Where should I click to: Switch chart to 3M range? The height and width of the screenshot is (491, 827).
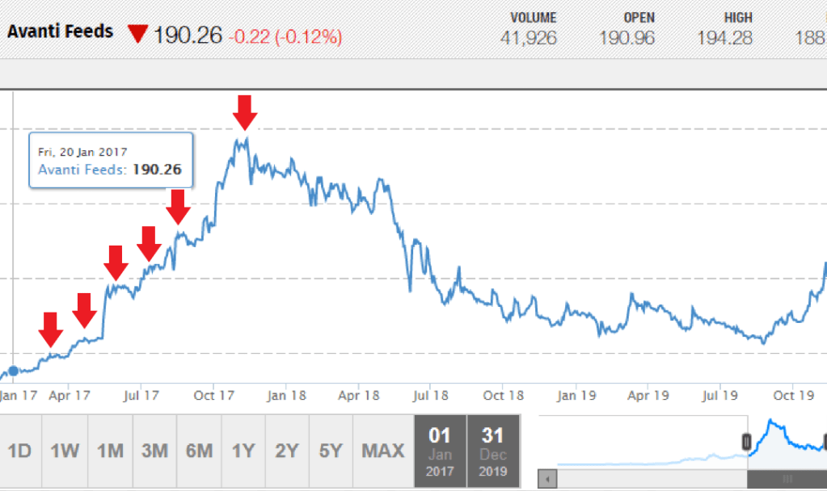(154, 451)
